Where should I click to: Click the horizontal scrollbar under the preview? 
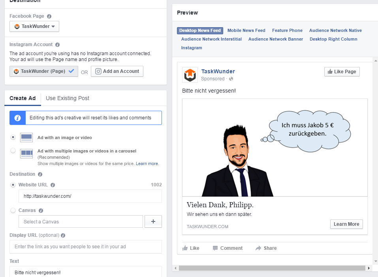coord(272,268)
